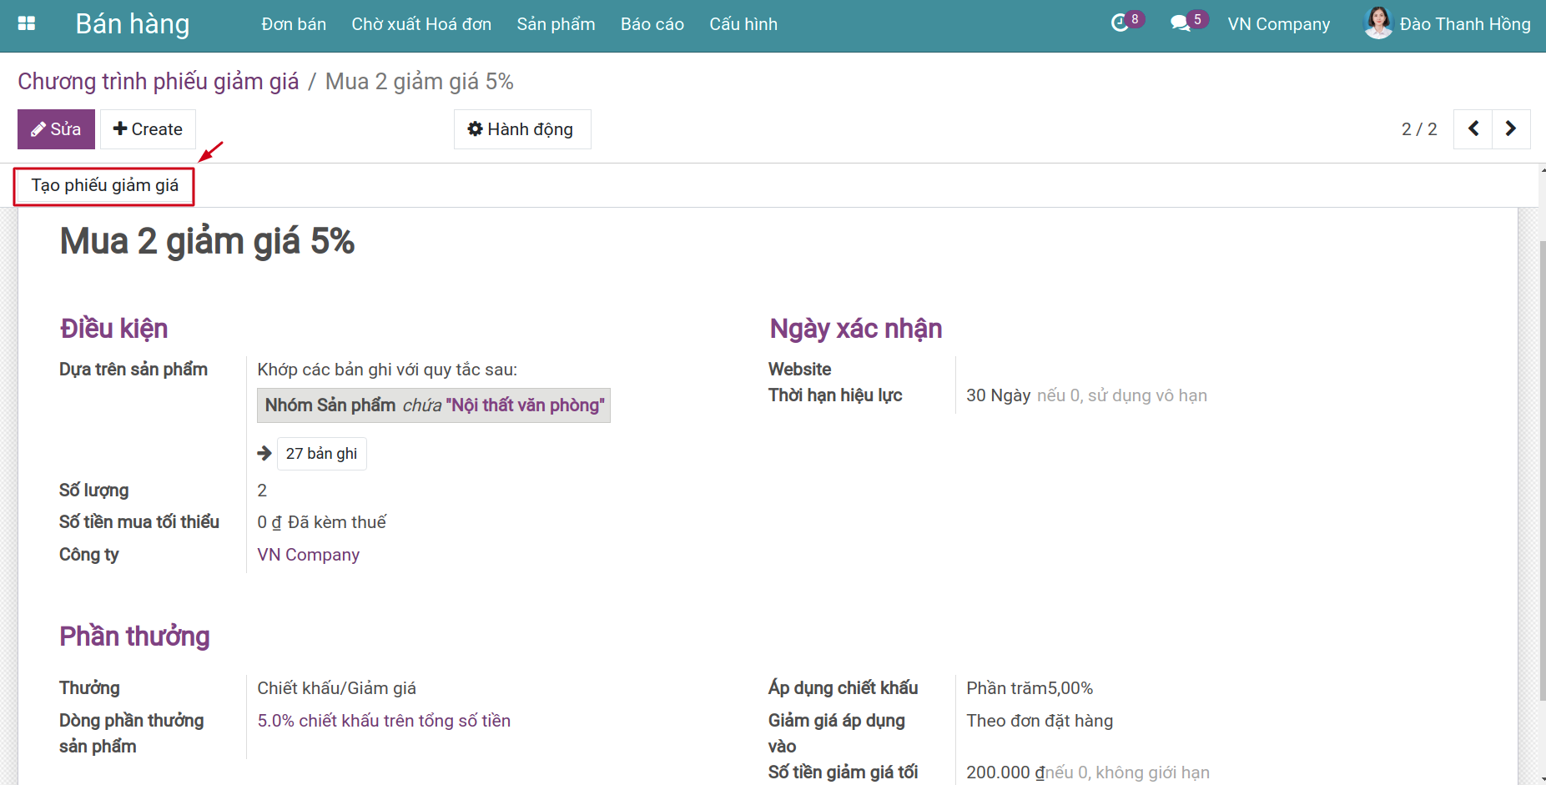Viewport: 1546px width, 785px height.
Task: Click the Sửa edit button
Action: [x=56, y=129]
